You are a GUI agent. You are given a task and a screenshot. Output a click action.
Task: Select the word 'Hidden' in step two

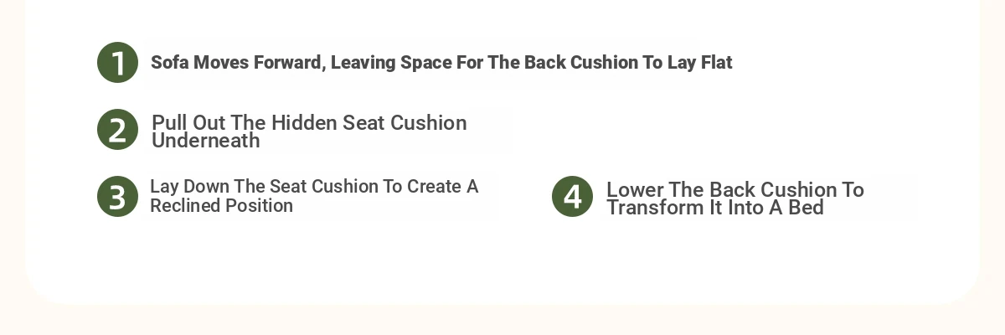pos(305,122)
